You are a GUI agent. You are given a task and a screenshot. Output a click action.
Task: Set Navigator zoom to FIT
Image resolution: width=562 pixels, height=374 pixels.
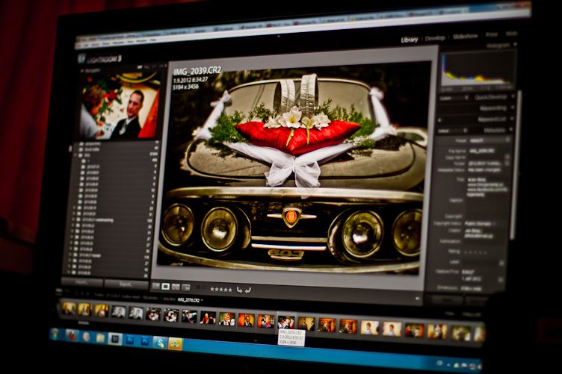pyautogui.click(x=140, y=67)
